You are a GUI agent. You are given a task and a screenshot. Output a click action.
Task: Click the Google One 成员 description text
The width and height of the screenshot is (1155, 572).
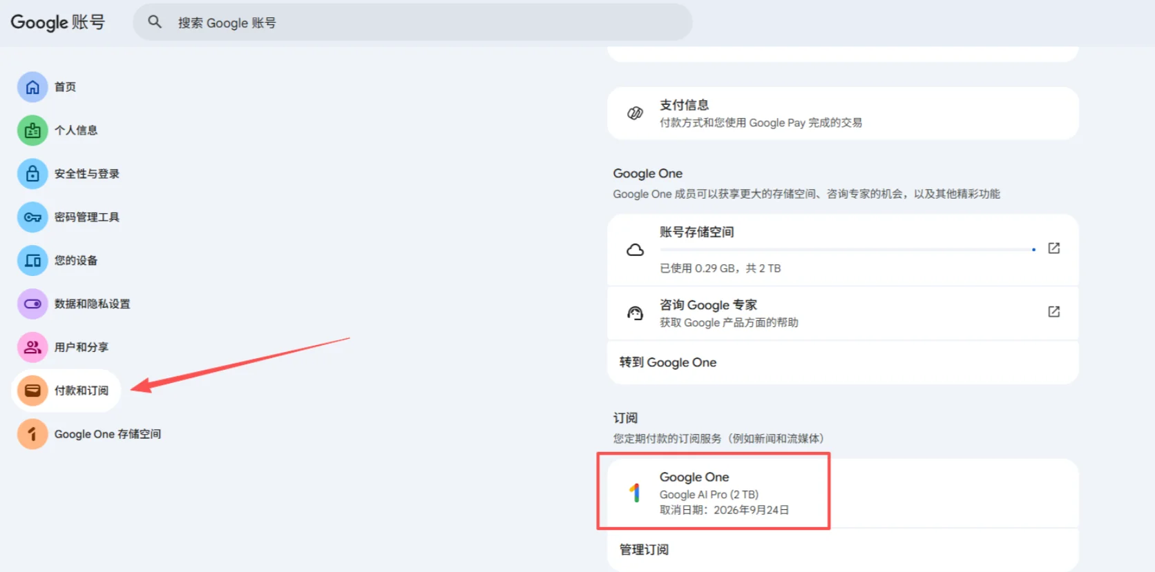click(806, 194)
